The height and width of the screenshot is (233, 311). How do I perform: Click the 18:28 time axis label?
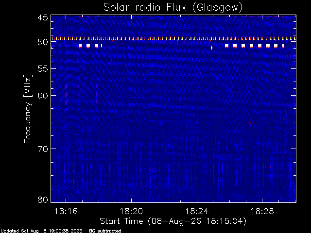(x=262, y=211)
